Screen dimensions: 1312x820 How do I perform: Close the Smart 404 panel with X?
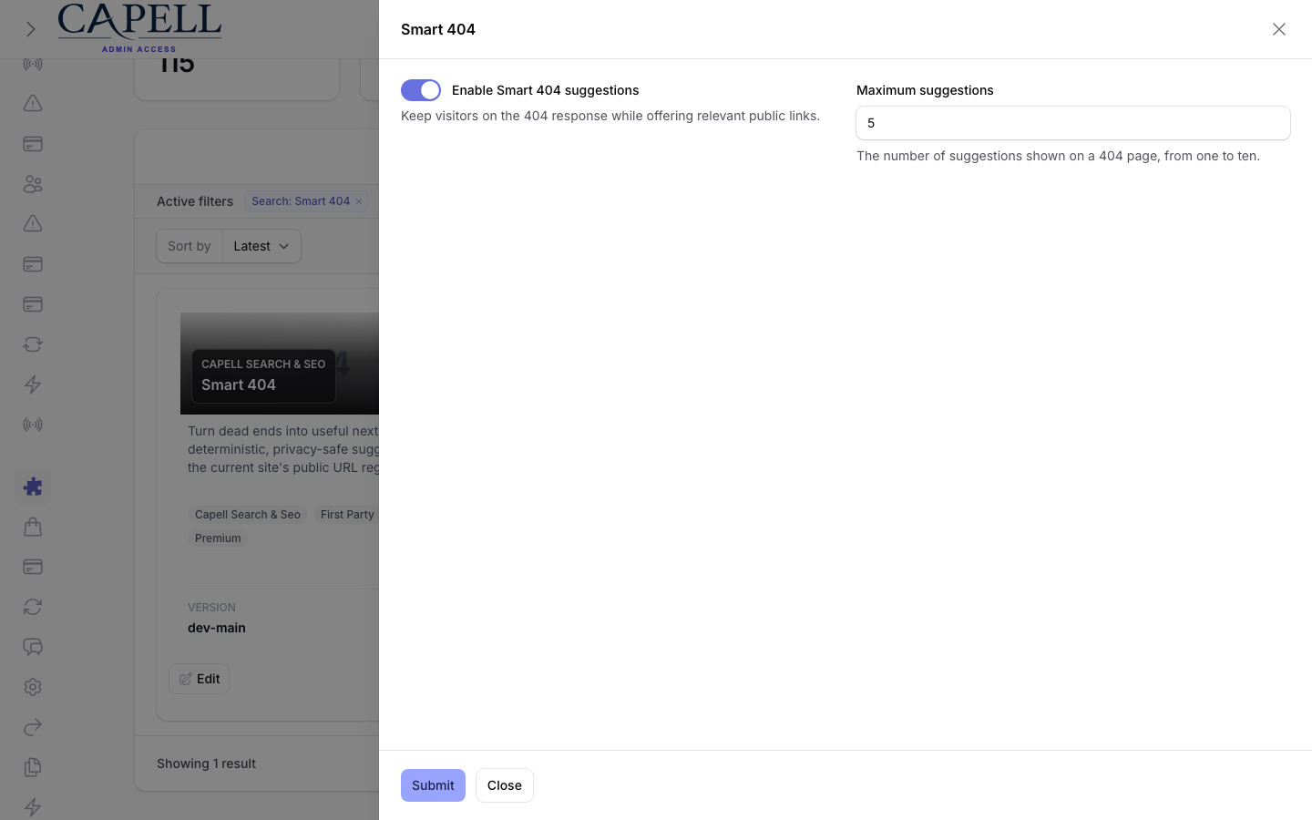[1279, 29]
